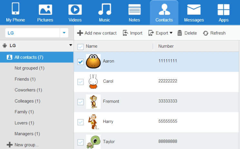This screenshot has width=240, height=149.
Task: Switch to the My Phone tab label
Action: click(15, 20)
